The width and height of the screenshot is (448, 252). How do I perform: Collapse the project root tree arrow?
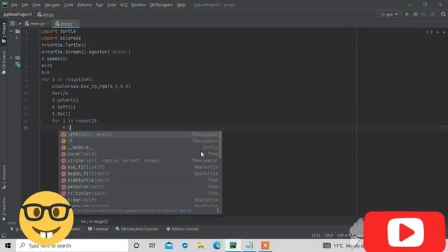(11, 31)
